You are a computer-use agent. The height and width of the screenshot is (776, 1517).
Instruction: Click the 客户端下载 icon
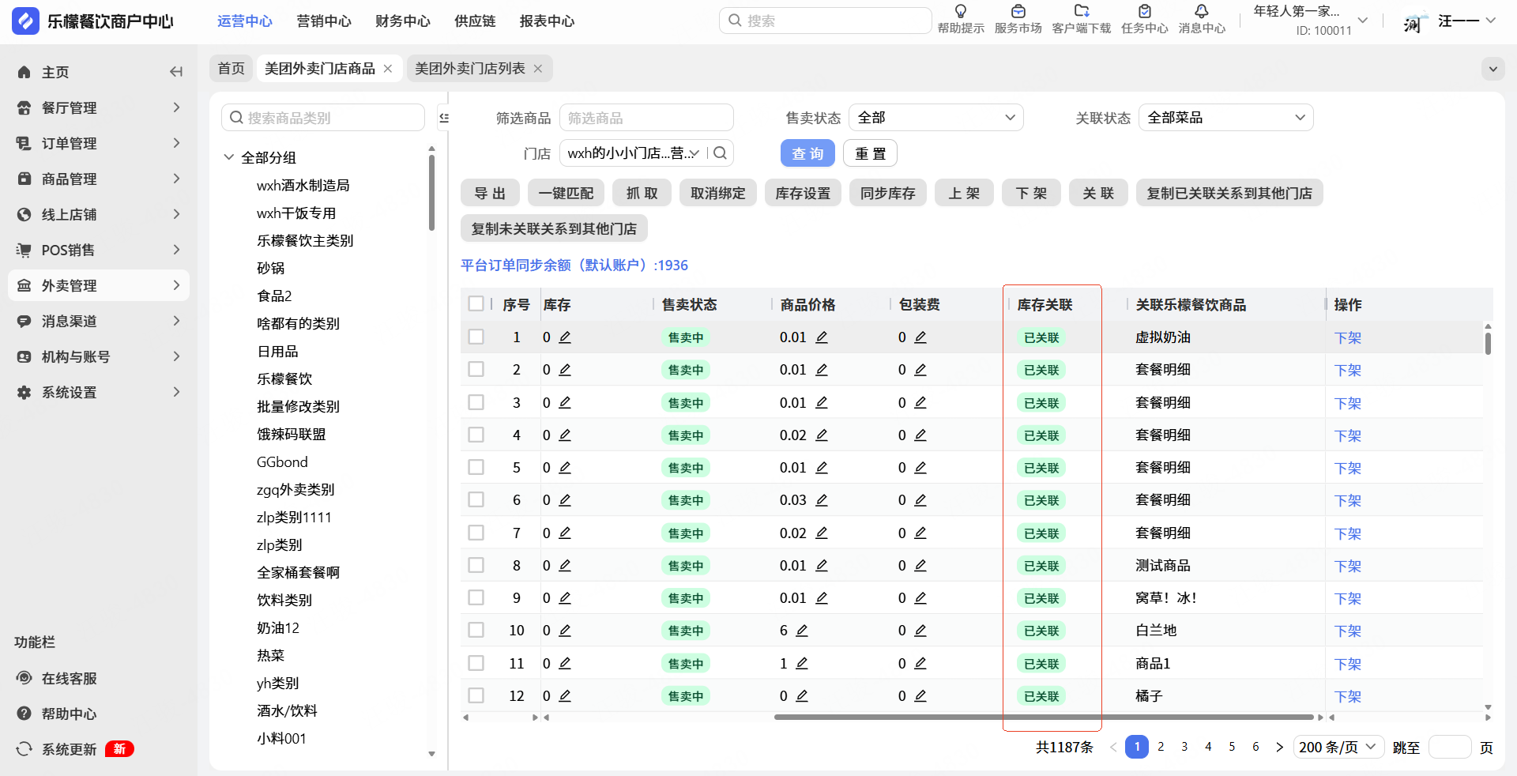point(1081,12)
